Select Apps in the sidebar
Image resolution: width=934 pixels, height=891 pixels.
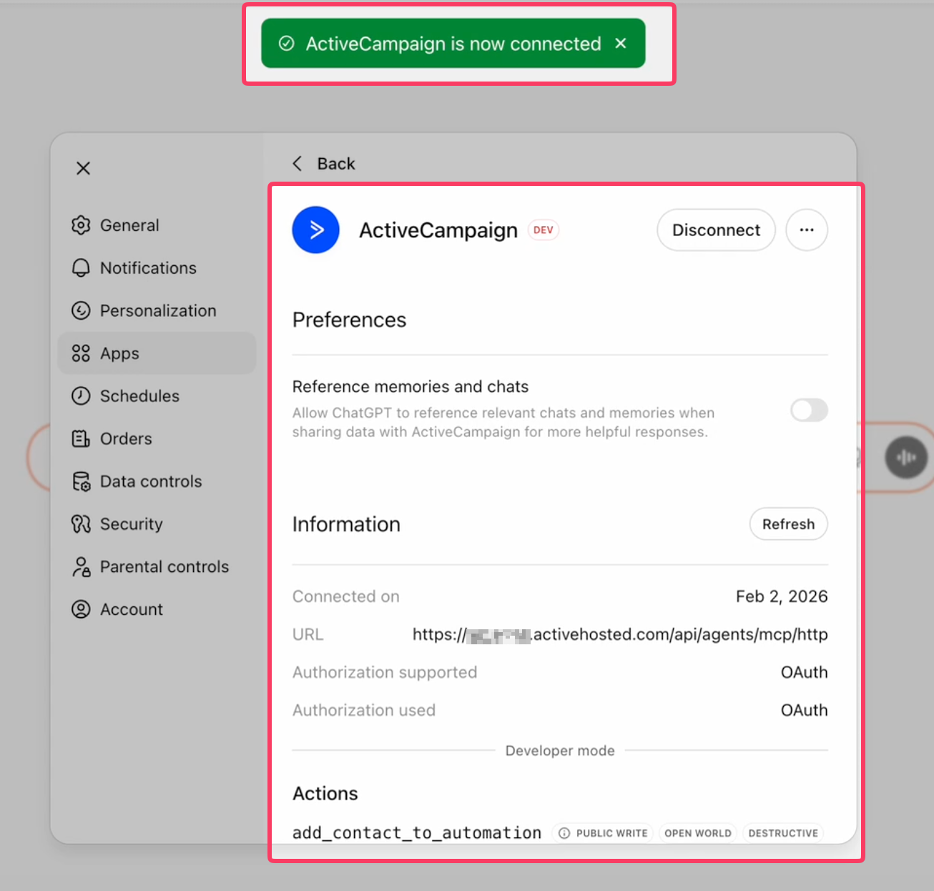pyautogui.click(x=157, y=353)
